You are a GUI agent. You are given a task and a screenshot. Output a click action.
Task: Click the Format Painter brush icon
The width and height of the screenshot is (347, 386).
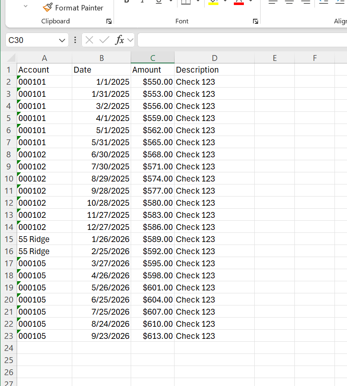click(x=48, y=8)
